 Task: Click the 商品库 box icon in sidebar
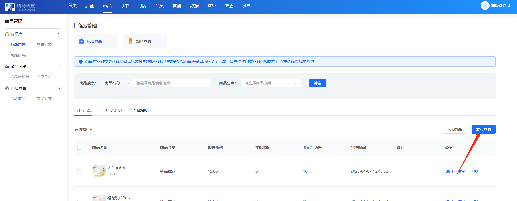pos(7,34)
